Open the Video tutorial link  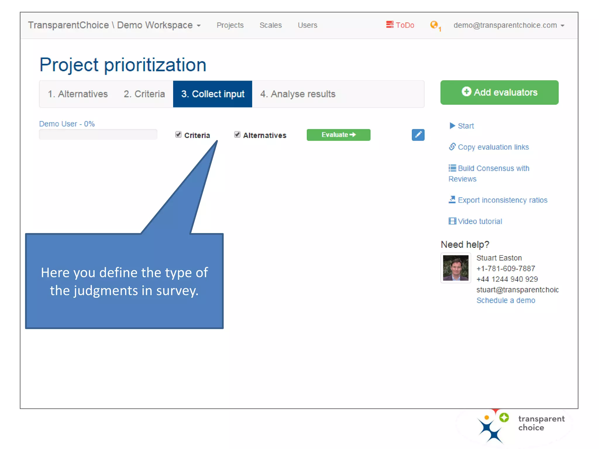[x=480, y=221]
